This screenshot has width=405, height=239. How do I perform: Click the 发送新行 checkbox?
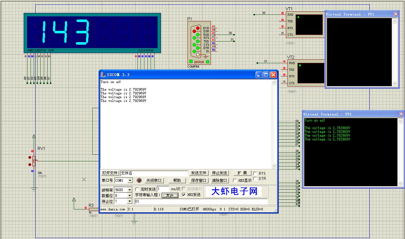point(184,189)
